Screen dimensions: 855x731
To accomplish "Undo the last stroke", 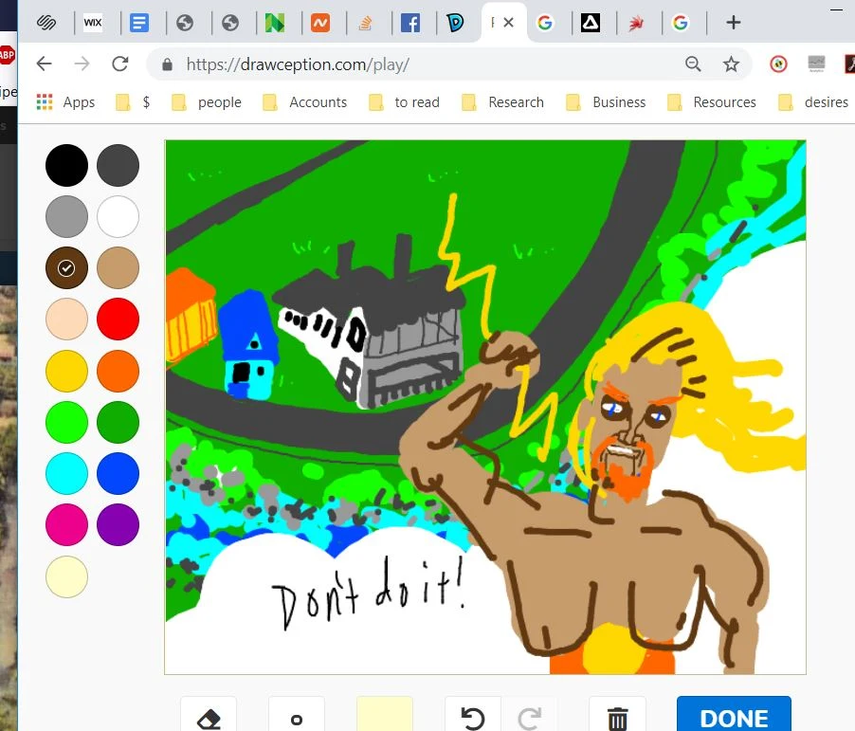I will click(x=473, y=718).
